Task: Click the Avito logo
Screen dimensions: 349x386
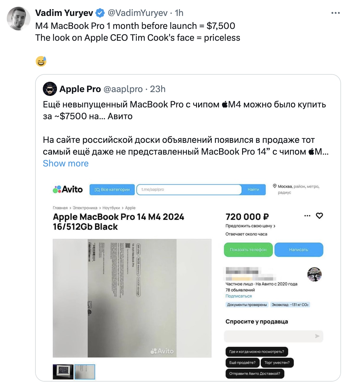Action: coord(68,189)
